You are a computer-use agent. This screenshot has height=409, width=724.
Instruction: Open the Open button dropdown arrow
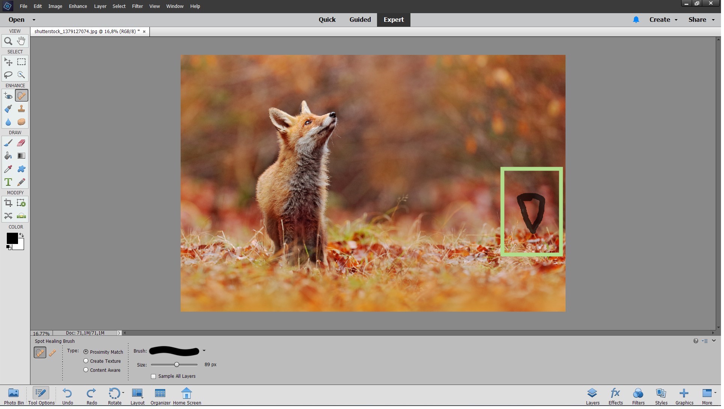pyautogui.click(x=34, y=20)
